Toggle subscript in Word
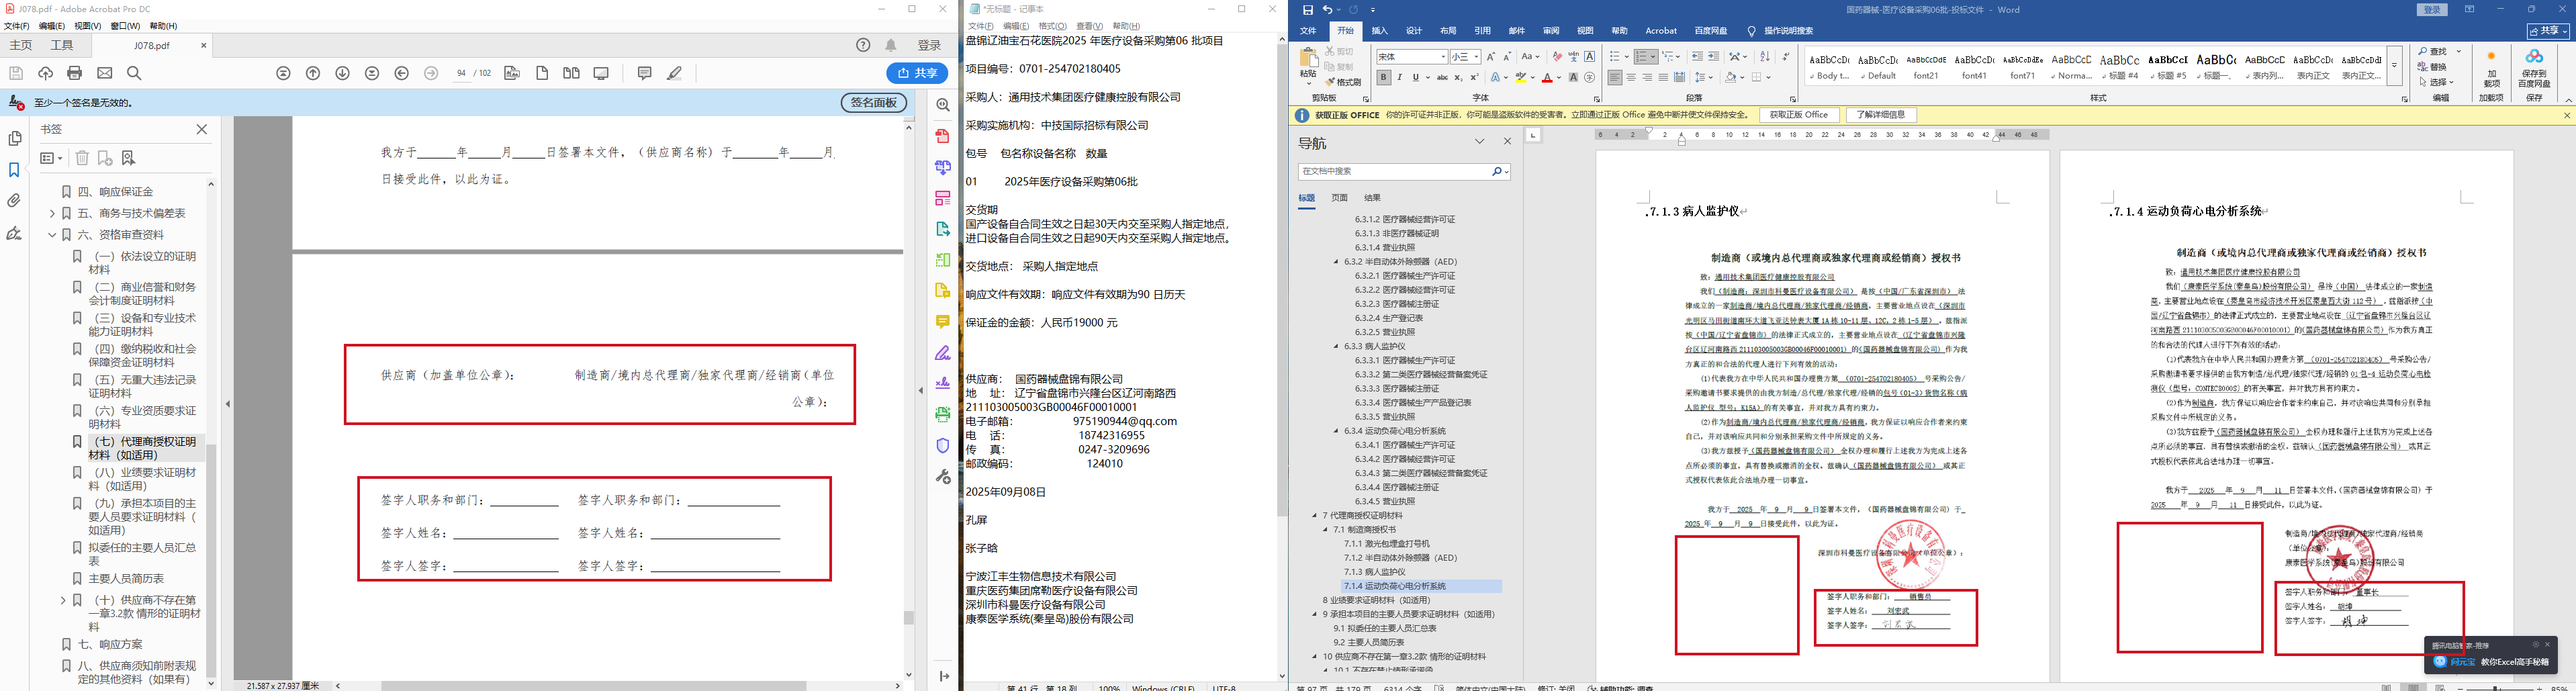The image size is (2576, 691). tap(1458, 77)
